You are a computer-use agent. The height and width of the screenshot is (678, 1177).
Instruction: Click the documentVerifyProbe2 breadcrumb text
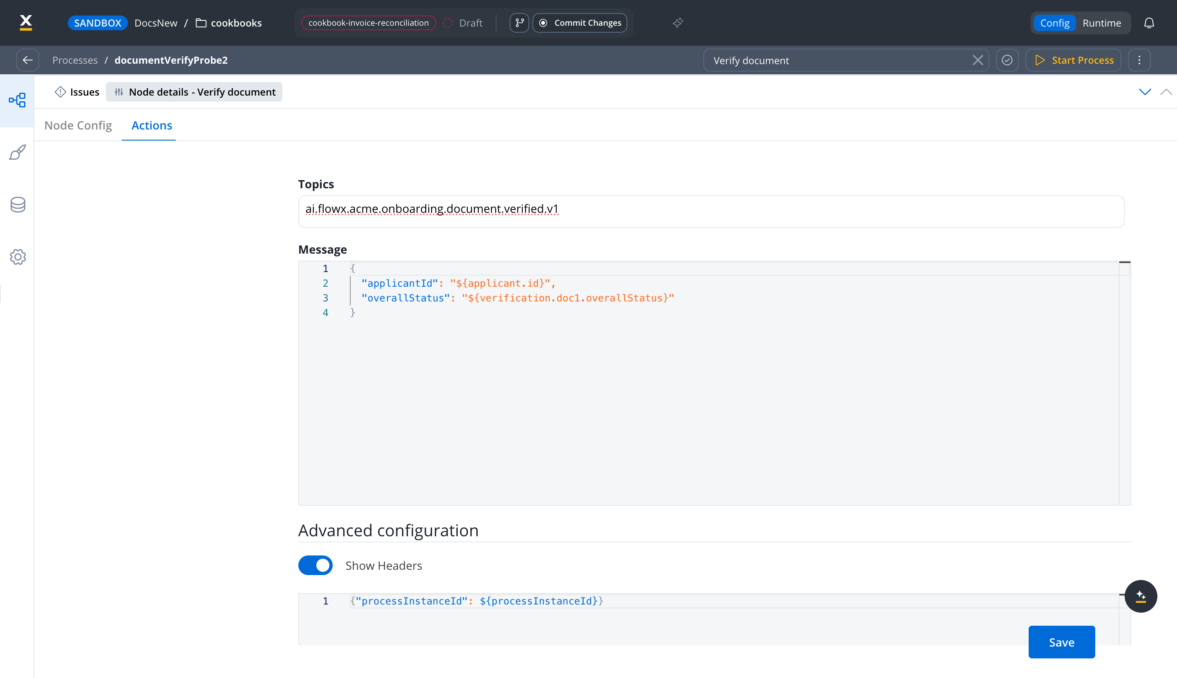pos(171,60)
